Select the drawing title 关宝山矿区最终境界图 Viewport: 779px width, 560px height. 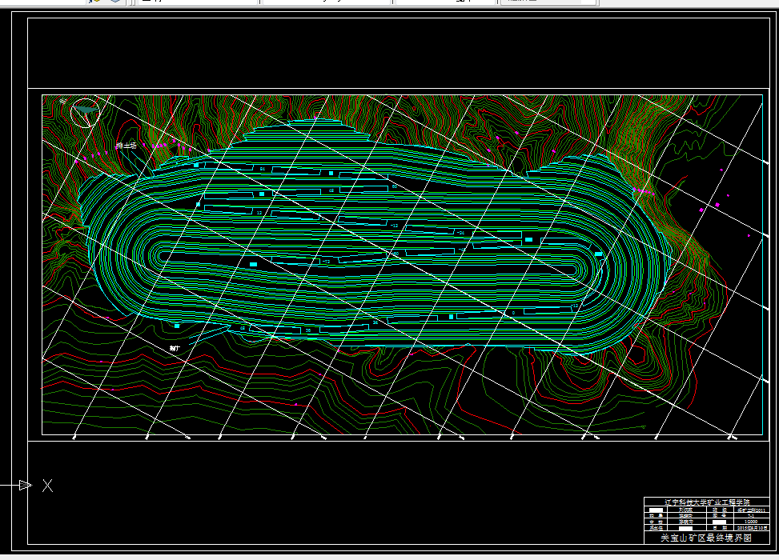tap(706, 538)
